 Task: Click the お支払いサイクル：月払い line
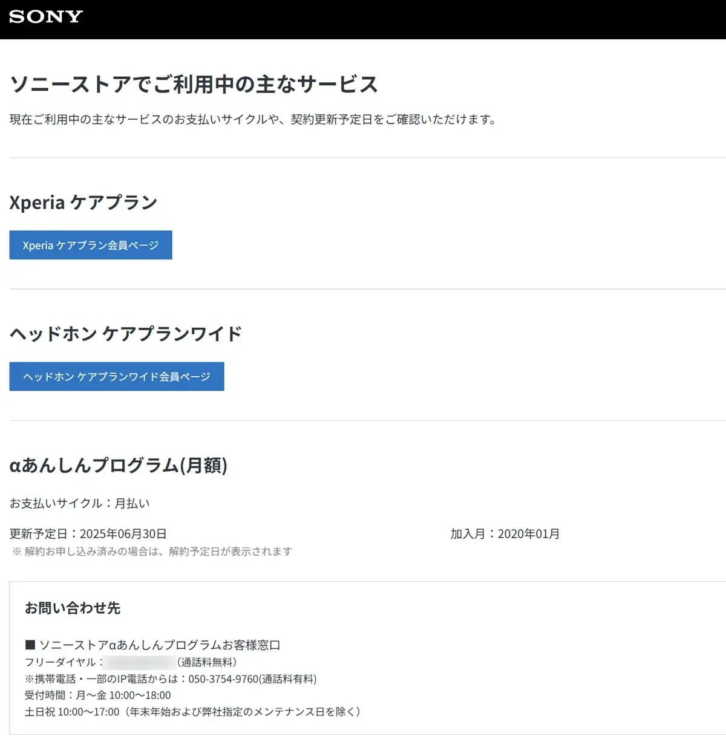(80, 503)
